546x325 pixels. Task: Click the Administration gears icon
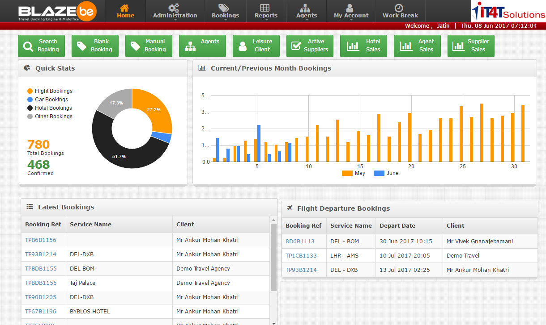click(x=174, y=8)
